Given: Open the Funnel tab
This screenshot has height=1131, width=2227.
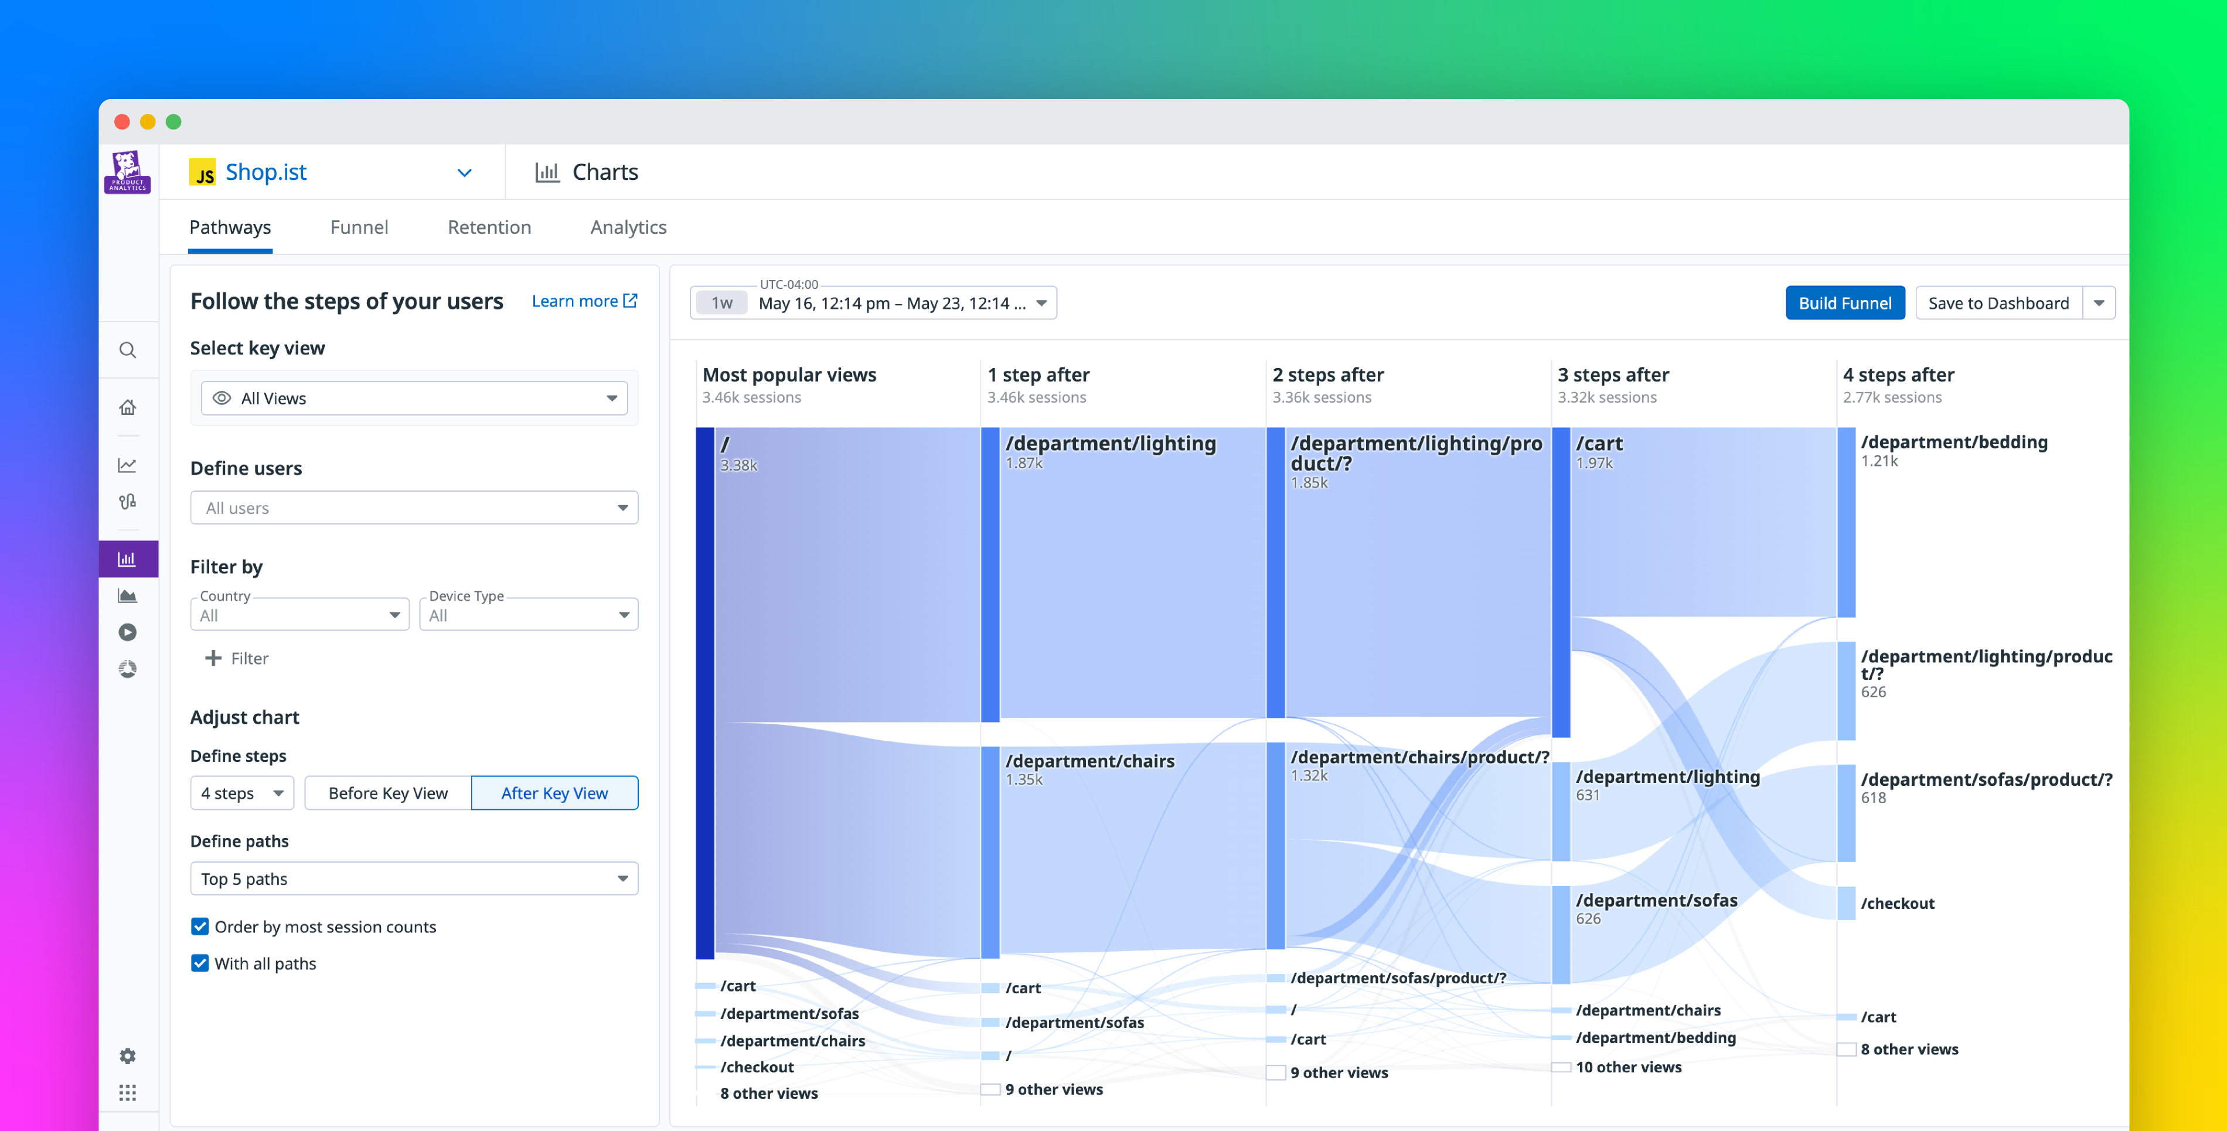Looking at the screenshot, I should [359, 227].
